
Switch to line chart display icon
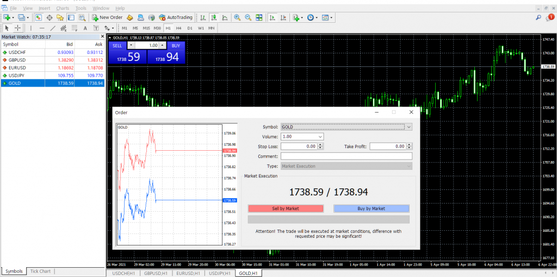tap(225, 17)
